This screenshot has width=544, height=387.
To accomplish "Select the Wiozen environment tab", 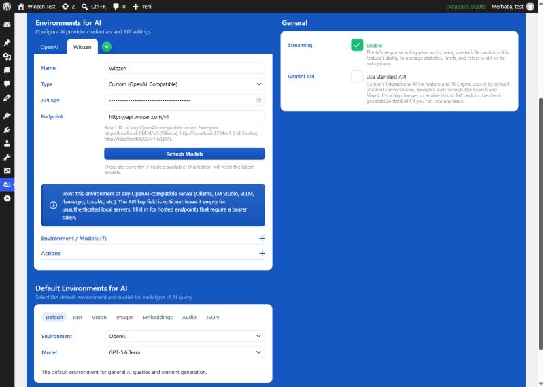I will click(x=82, y=47).
